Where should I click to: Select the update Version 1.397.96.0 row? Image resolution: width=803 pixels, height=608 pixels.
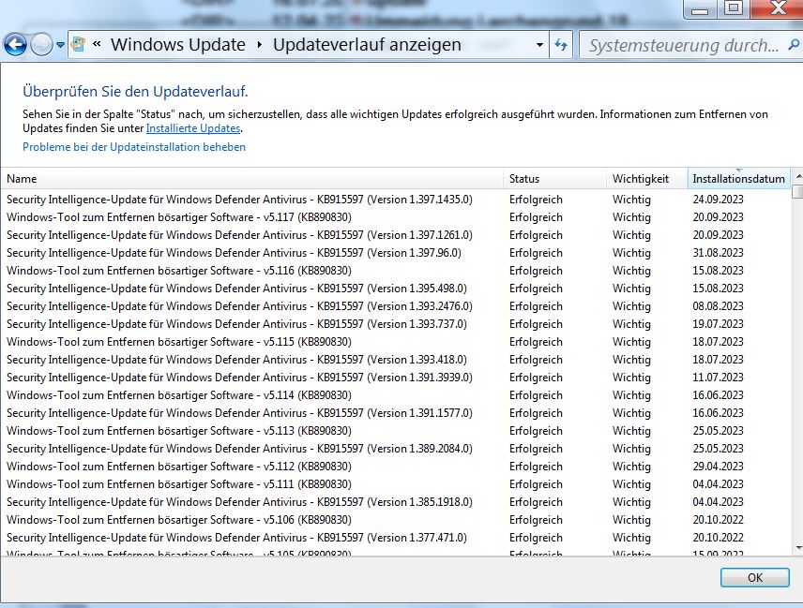pyautogui.click(x=395, y=253)
